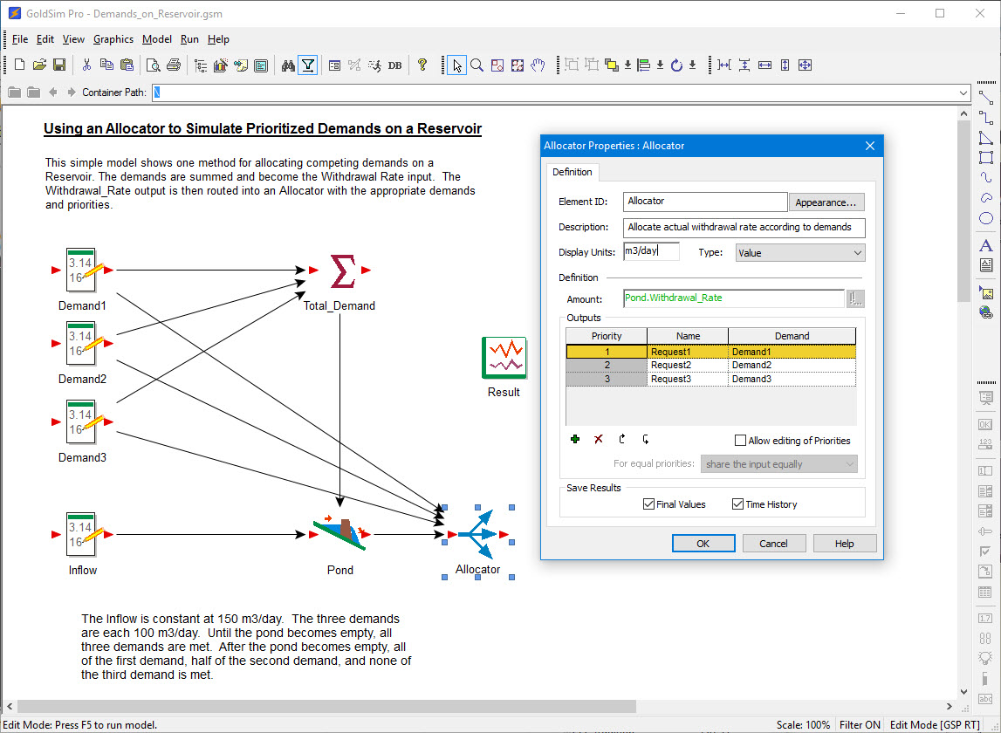Open the Print Preview icon
The width and height of the screenshot is (1001, 733).
tap(154, 65)
